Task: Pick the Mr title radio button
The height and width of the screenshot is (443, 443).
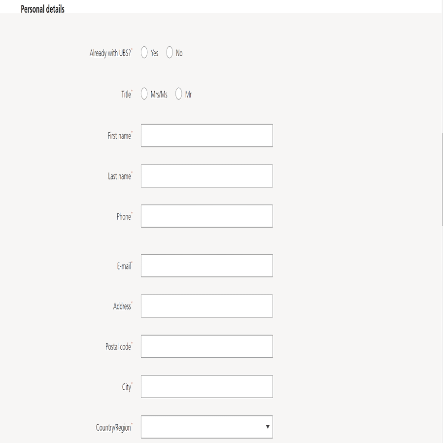Action: coord(179,94)
